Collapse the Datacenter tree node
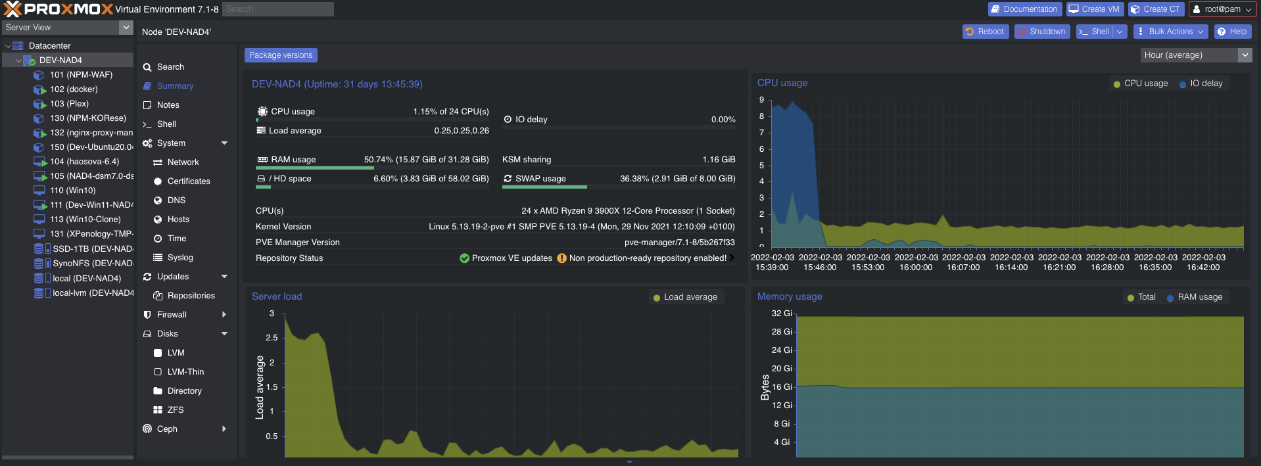 tap(8, 46)
